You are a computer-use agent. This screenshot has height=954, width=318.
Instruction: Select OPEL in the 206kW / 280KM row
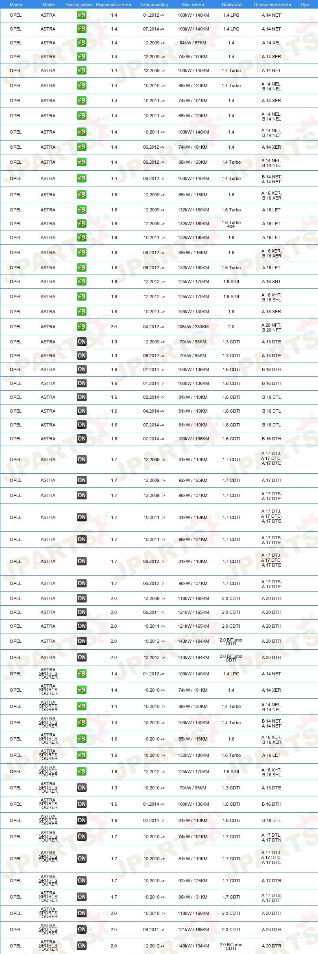(15, 327)
